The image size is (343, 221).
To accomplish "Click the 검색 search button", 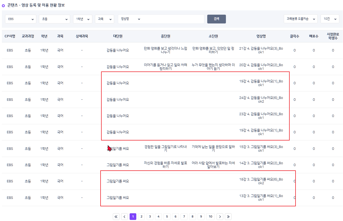I will tap(216, 19).
